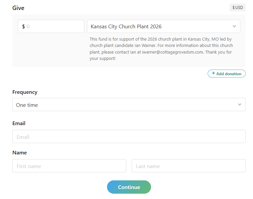
Task: Click the plus icon beside Add donation
Action: (213, 74)
